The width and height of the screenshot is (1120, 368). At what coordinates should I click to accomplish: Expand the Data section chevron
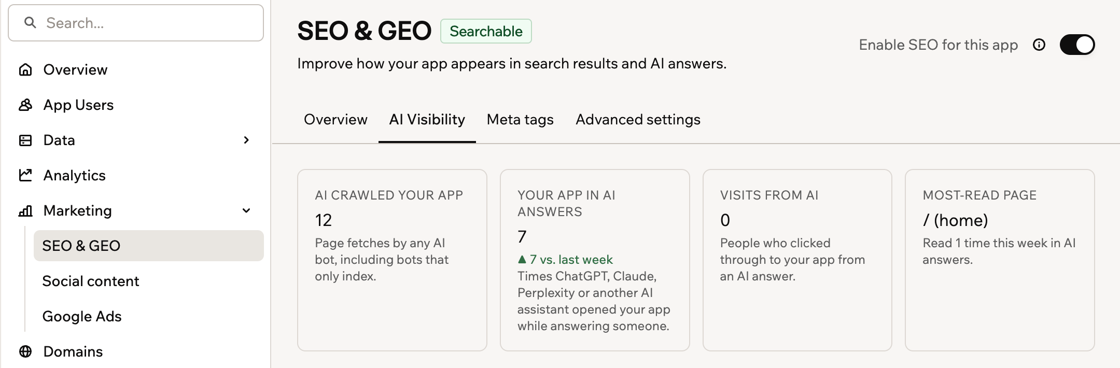(246, 140)
